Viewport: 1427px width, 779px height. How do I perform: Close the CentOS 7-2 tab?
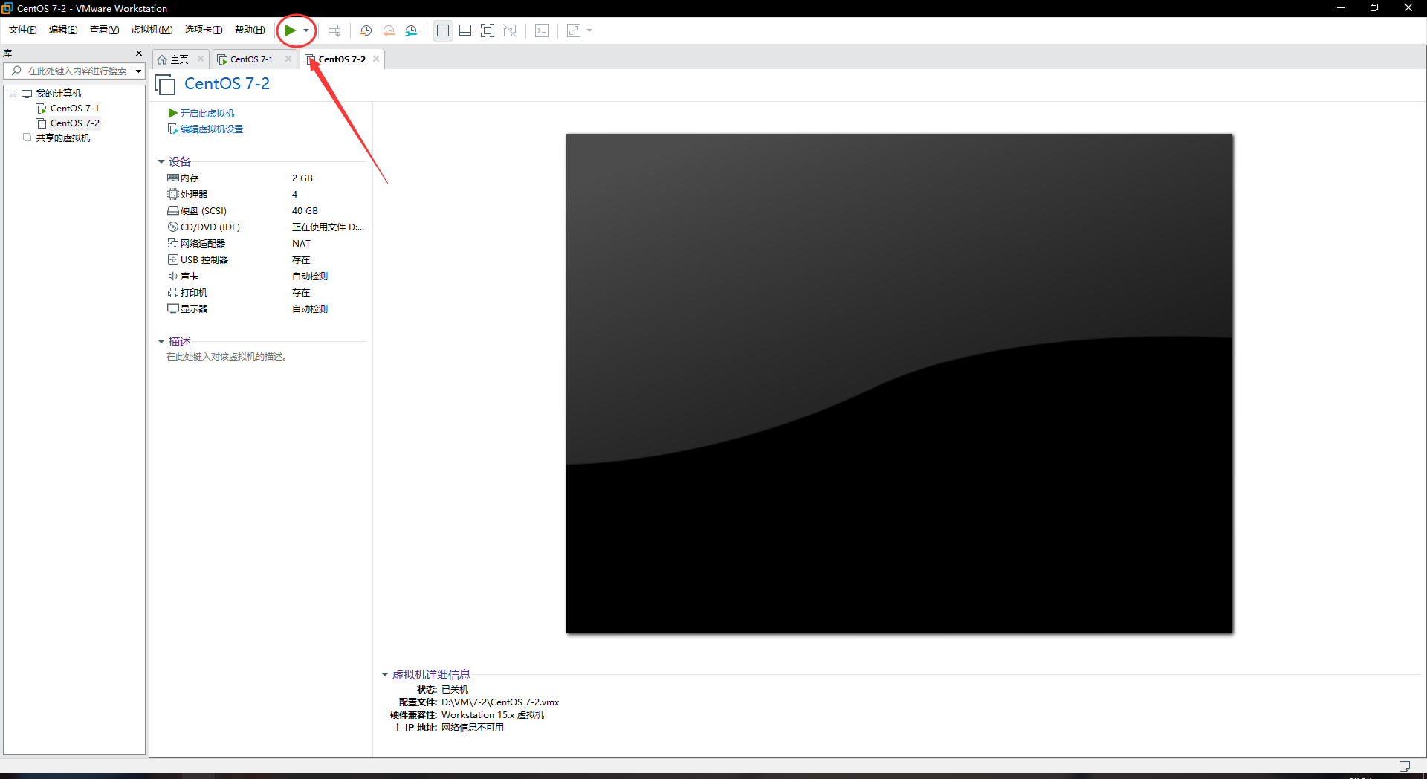(x=376, y=59)
